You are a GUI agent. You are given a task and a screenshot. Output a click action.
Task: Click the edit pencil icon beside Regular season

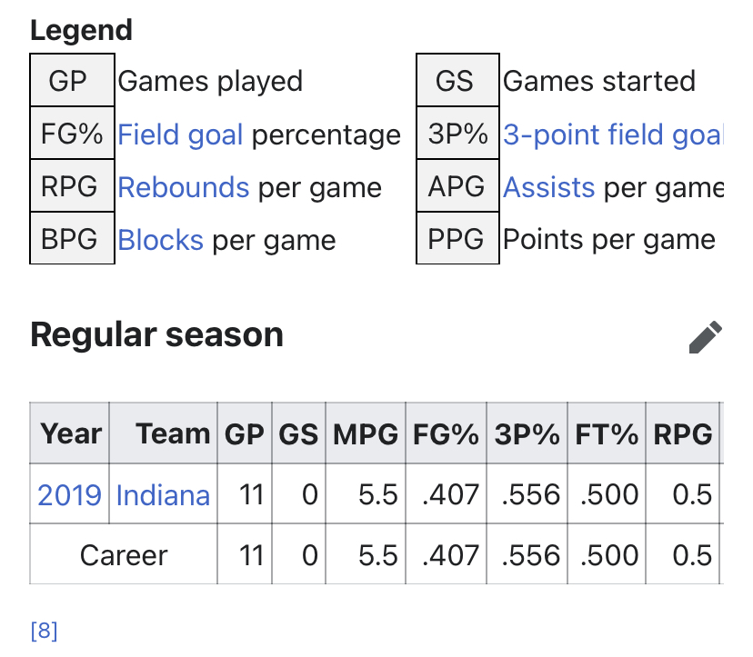click(x=706, y=337)
